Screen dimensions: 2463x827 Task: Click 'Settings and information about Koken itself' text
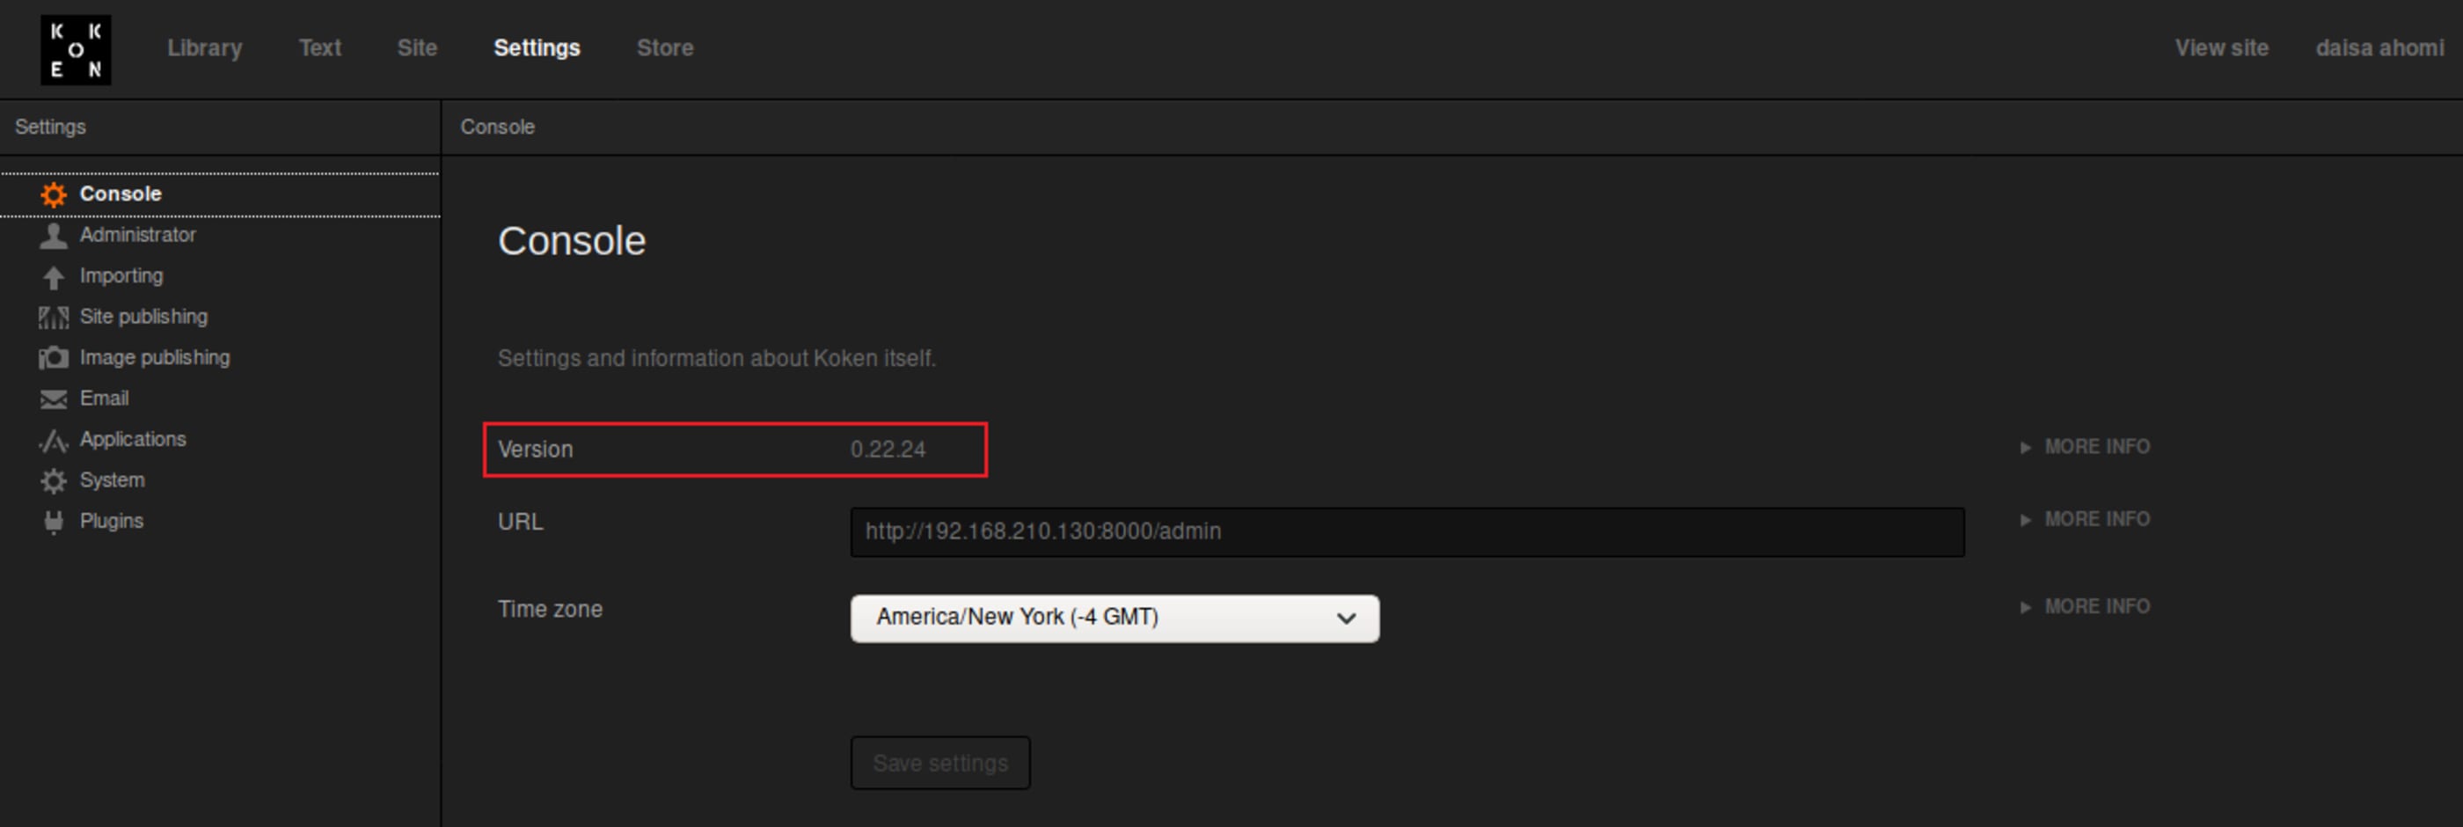[x=716, y=359]
